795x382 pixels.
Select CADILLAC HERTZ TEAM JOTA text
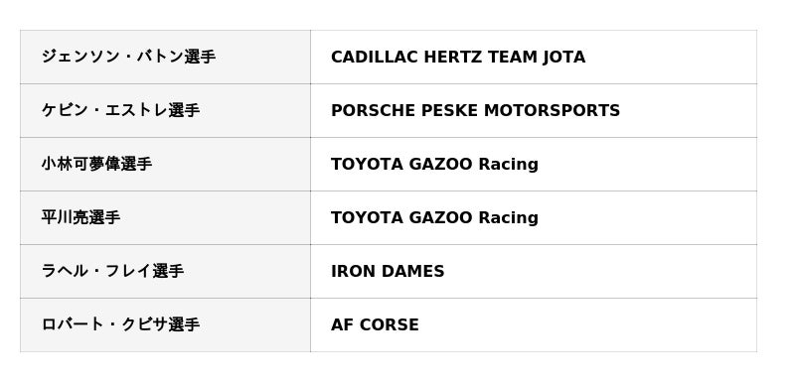click(x=458, y=57)
